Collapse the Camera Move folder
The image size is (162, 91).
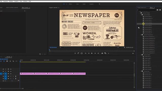tap(141, 15)
